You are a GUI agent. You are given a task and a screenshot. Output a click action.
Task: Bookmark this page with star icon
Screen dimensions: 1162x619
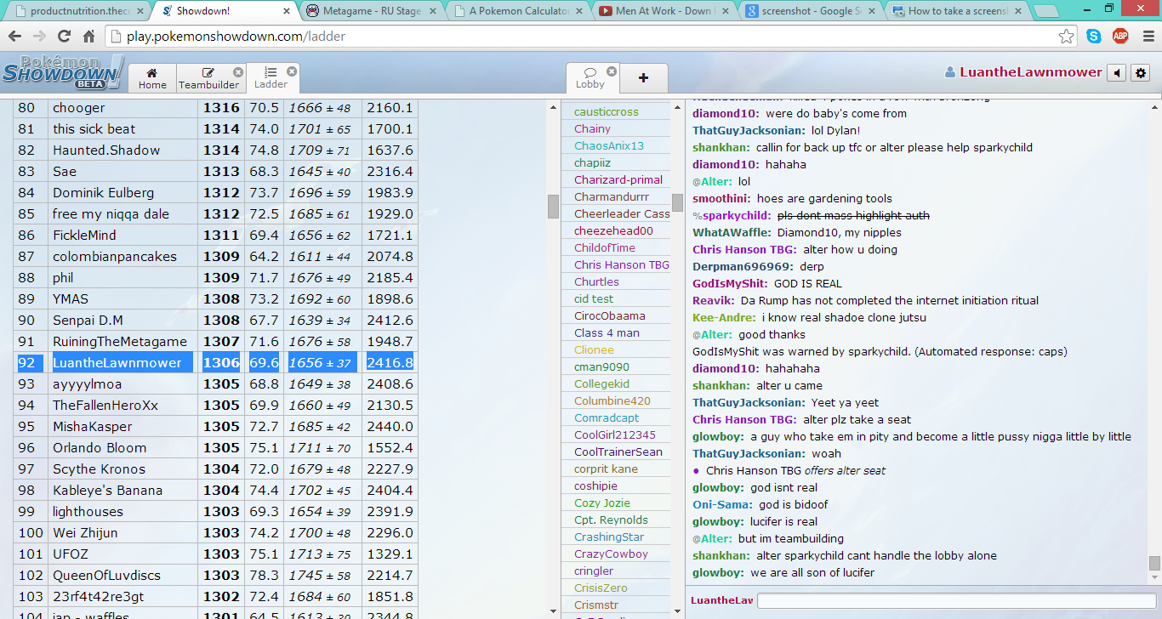click(x=1066, y=37)
